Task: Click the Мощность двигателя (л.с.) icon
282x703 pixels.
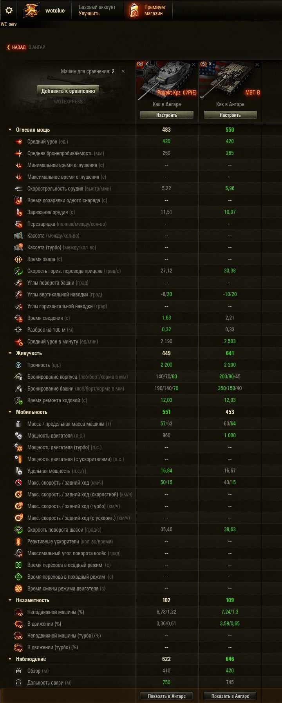Action: click(x=18, y=436)
